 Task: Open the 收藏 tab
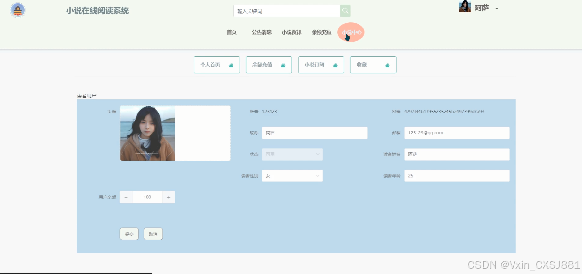coord(373,65)
